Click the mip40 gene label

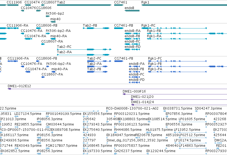[x=55, y=19]
